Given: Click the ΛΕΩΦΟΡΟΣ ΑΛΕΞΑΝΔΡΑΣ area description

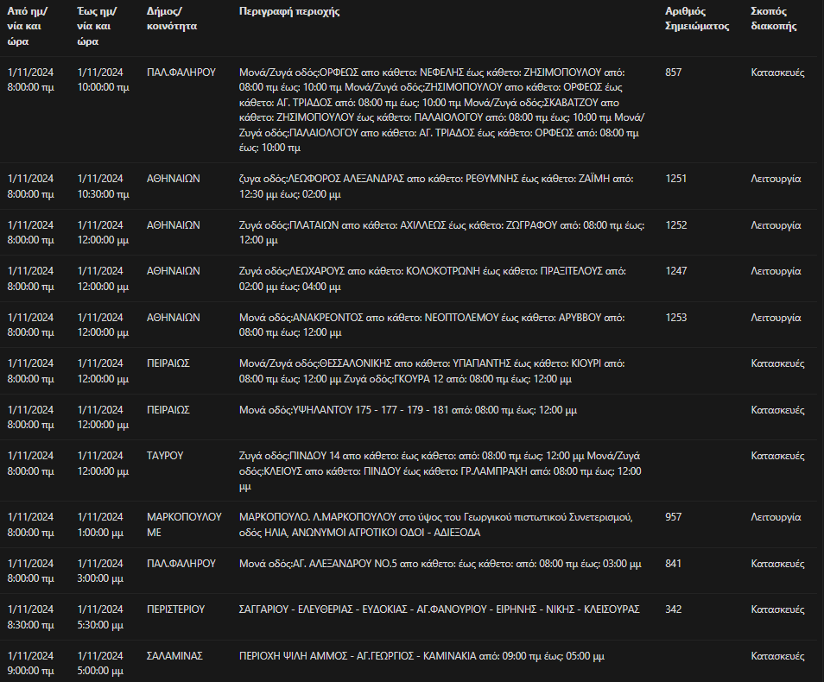Looking at the screenshot, I should tap(436, 186).
